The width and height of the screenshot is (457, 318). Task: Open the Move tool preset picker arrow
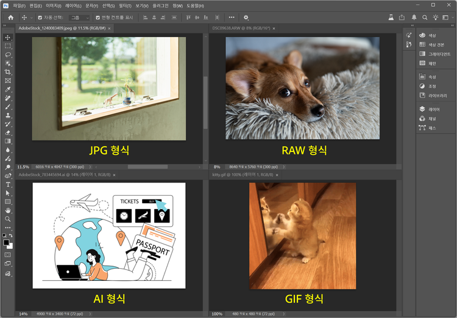pos(32,18)
